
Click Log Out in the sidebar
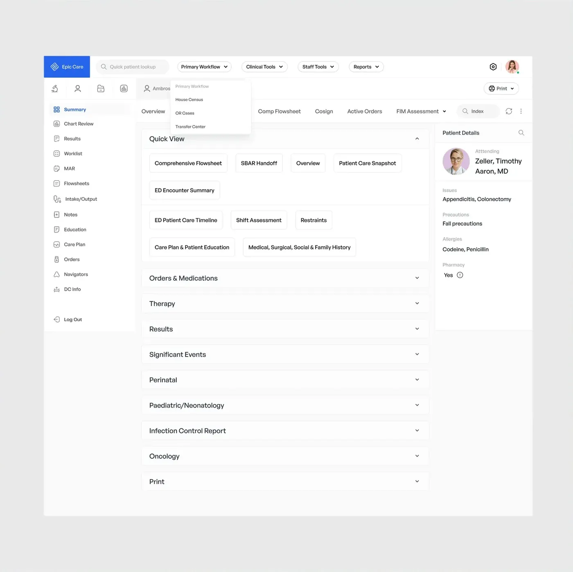73,320
